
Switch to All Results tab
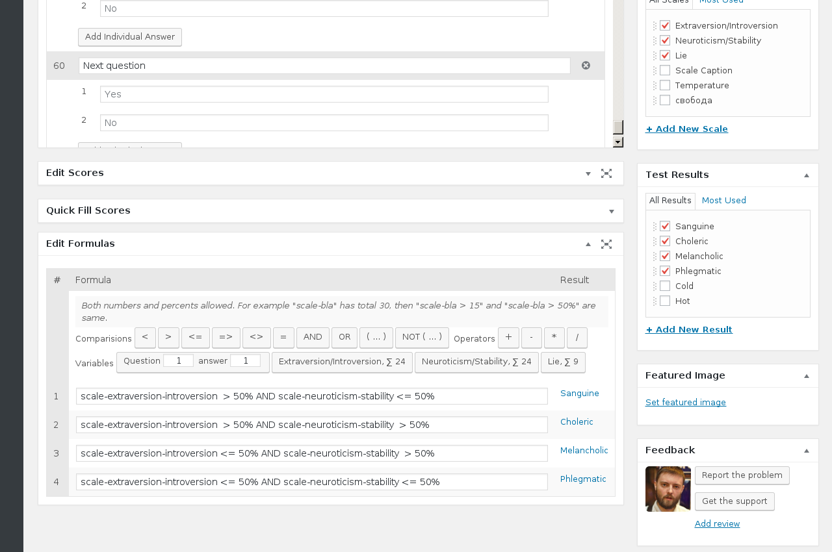coord(670,201)
